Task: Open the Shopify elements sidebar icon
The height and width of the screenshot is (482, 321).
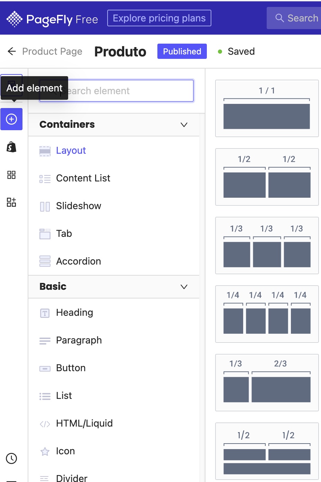Action: [x=11, y=147]
